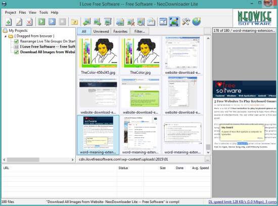Click the grey Stop download icon
Image resolution: width=278 pixels, height=206 pixels.
coord(62,22)
